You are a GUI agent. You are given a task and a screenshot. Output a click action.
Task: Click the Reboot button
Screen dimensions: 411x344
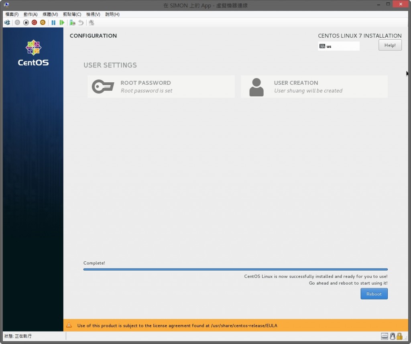374,294
